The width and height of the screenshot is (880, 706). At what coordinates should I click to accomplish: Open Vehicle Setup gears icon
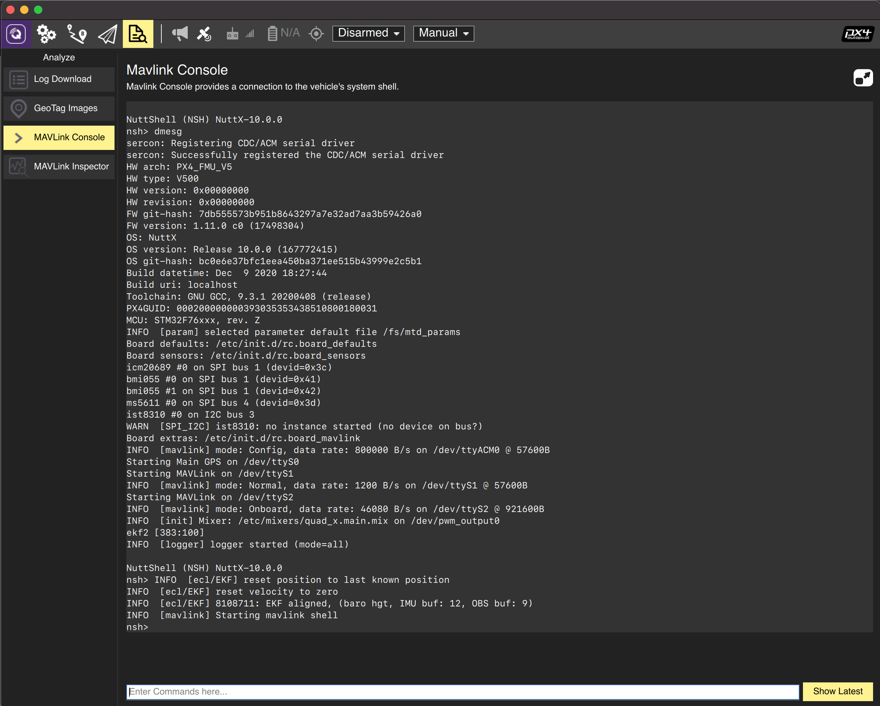click(x=46, y=33)
